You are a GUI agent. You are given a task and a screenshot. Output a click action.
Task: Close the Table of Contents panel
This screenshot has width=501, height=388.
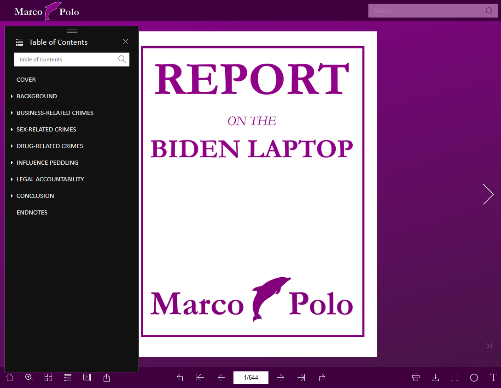click(126, 42)
